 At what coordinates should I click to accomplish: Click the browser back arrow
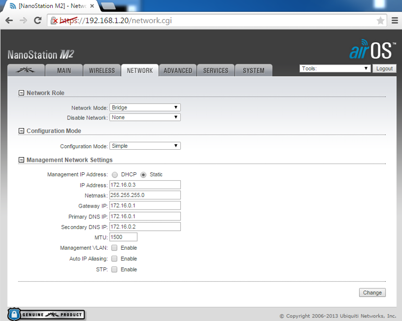(x=9, y=21)
